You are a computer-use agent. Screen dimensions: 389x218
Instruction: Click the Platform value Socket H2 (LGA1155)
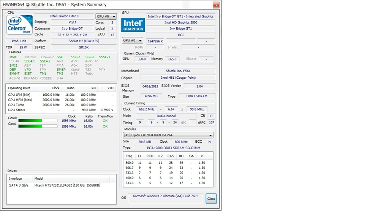point(84,41)
